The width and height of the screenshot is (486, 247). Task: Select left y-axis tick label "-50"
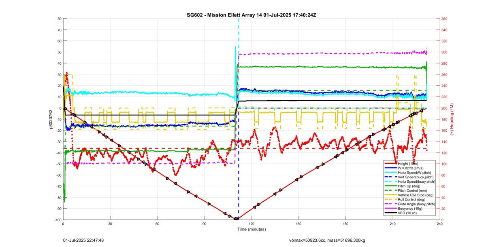(58, 164)
